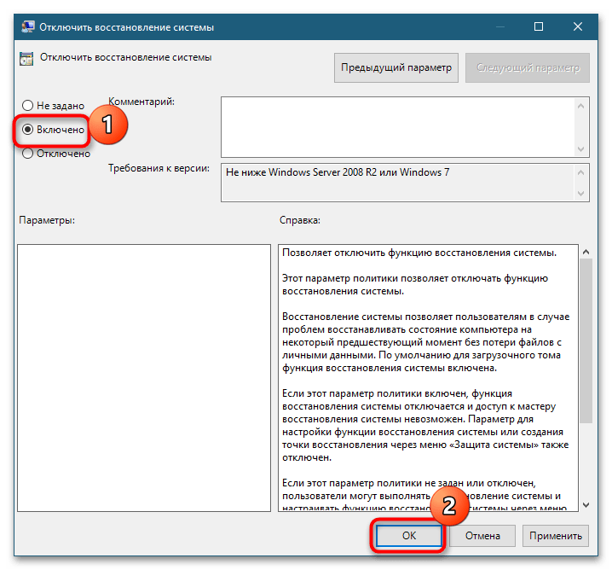Click comment box scroll up arrow
Screen dimensions: 612x570
click(x=580, y=106)
